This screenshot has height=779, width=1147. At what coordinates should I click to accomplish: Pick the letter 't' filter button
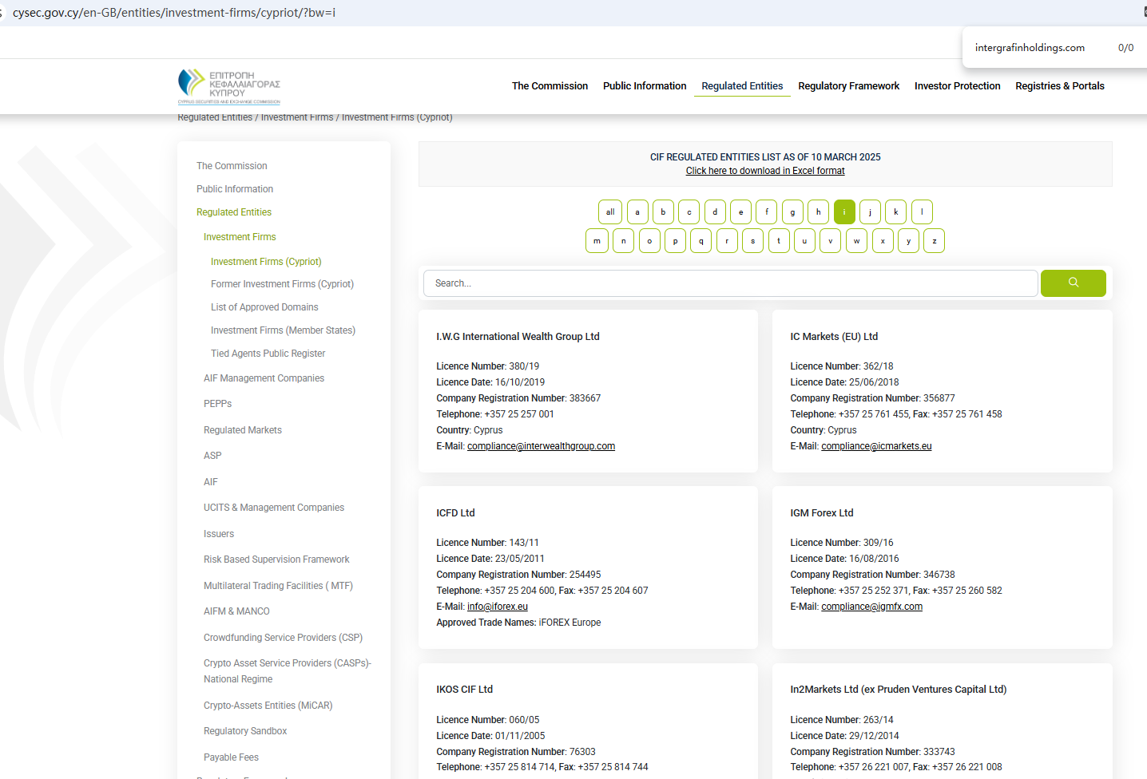[779, 240]
